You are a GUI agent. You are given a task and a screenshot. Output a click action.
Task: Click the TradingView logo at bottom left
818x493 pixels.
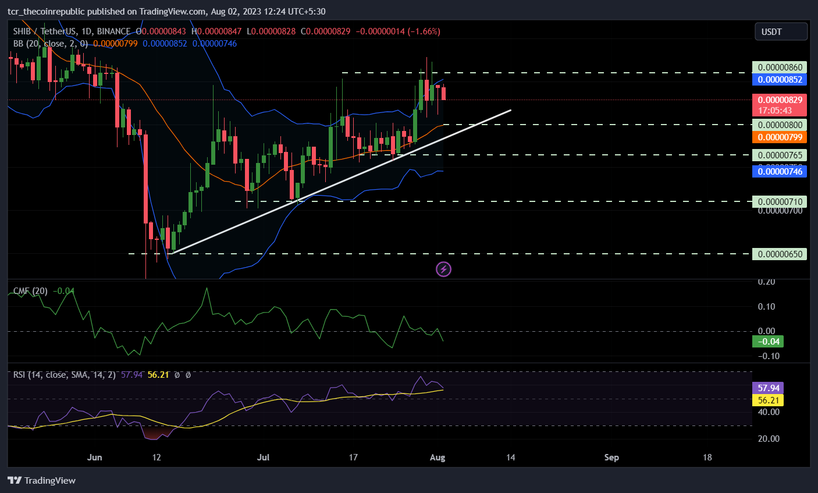coord(41,480)
